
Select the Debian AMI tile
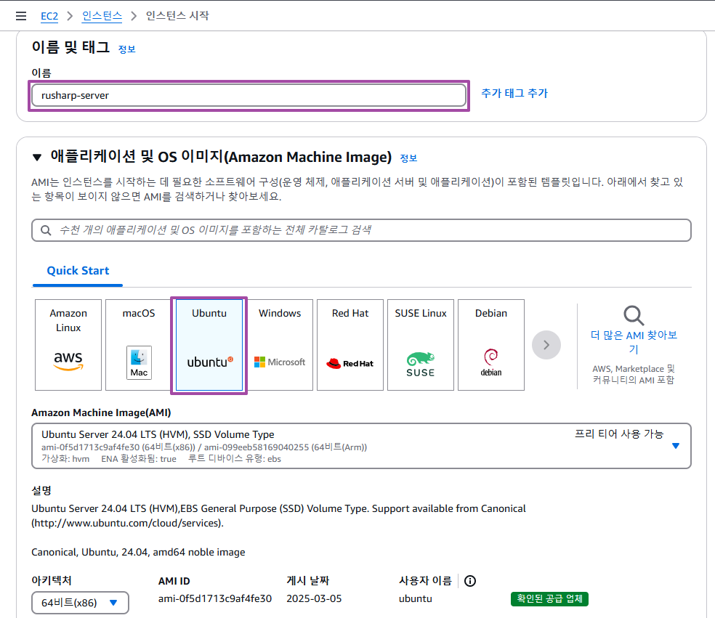tap(491, 344)
